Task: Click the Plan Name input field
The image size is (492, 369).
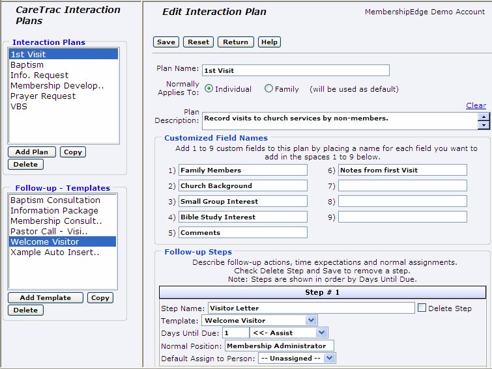Action: pyautogui.click(x=295, y=70)
